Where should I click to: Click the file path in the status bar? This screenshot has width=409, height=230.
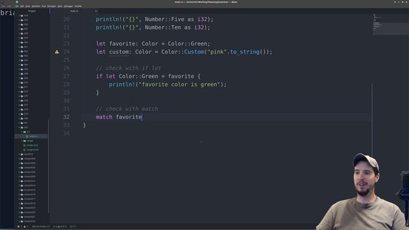coord(41,227)
